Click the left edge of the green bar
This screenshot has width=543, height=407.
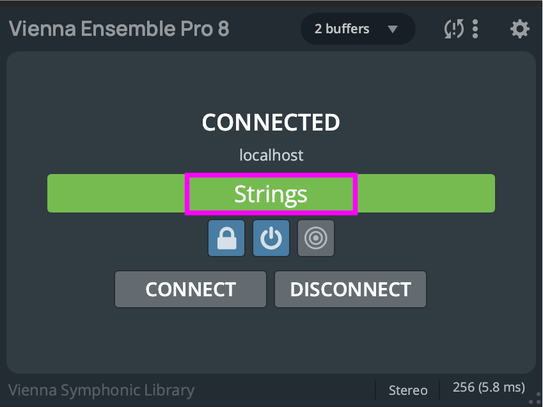click(52, 193)
